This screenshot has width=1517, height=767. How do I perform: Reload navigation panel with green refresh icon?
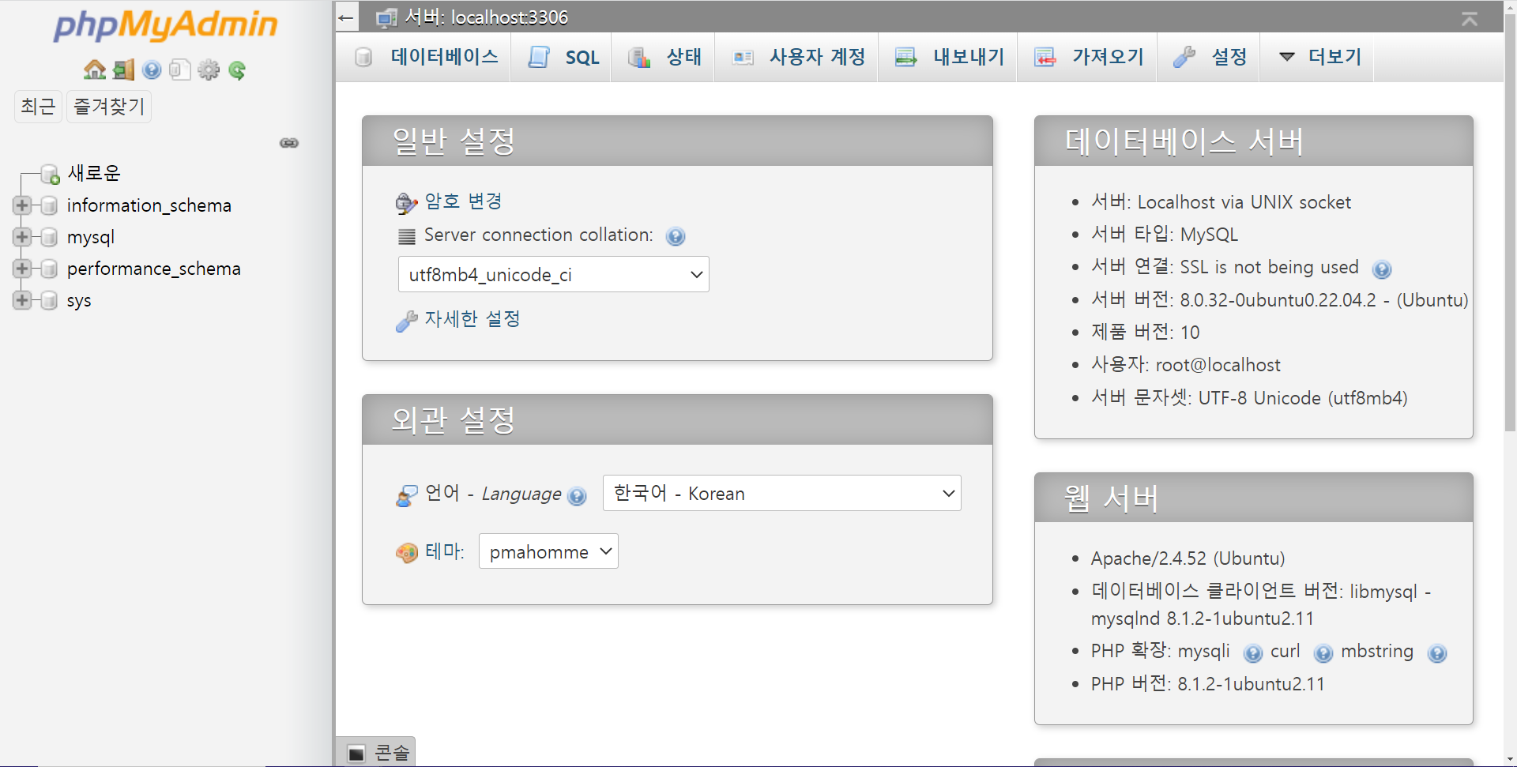[x=237, y=70]
